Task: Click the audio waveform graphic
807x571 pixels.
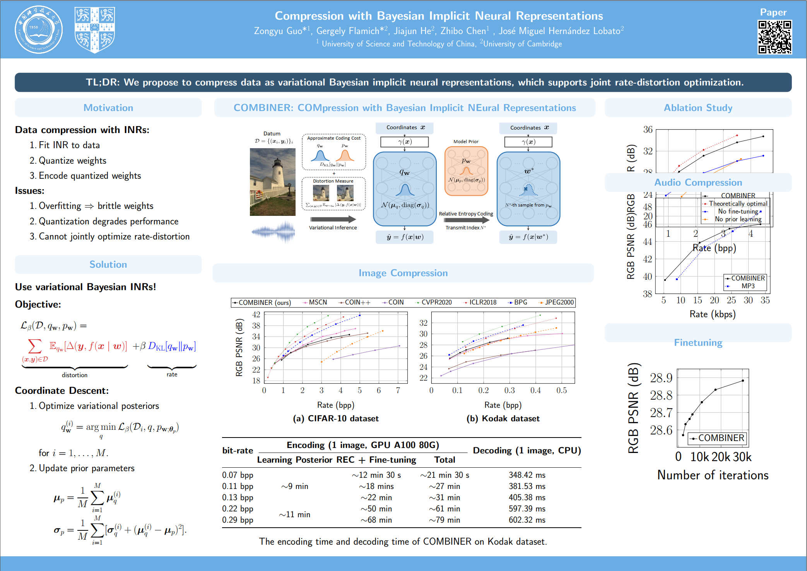Action: 273,231
